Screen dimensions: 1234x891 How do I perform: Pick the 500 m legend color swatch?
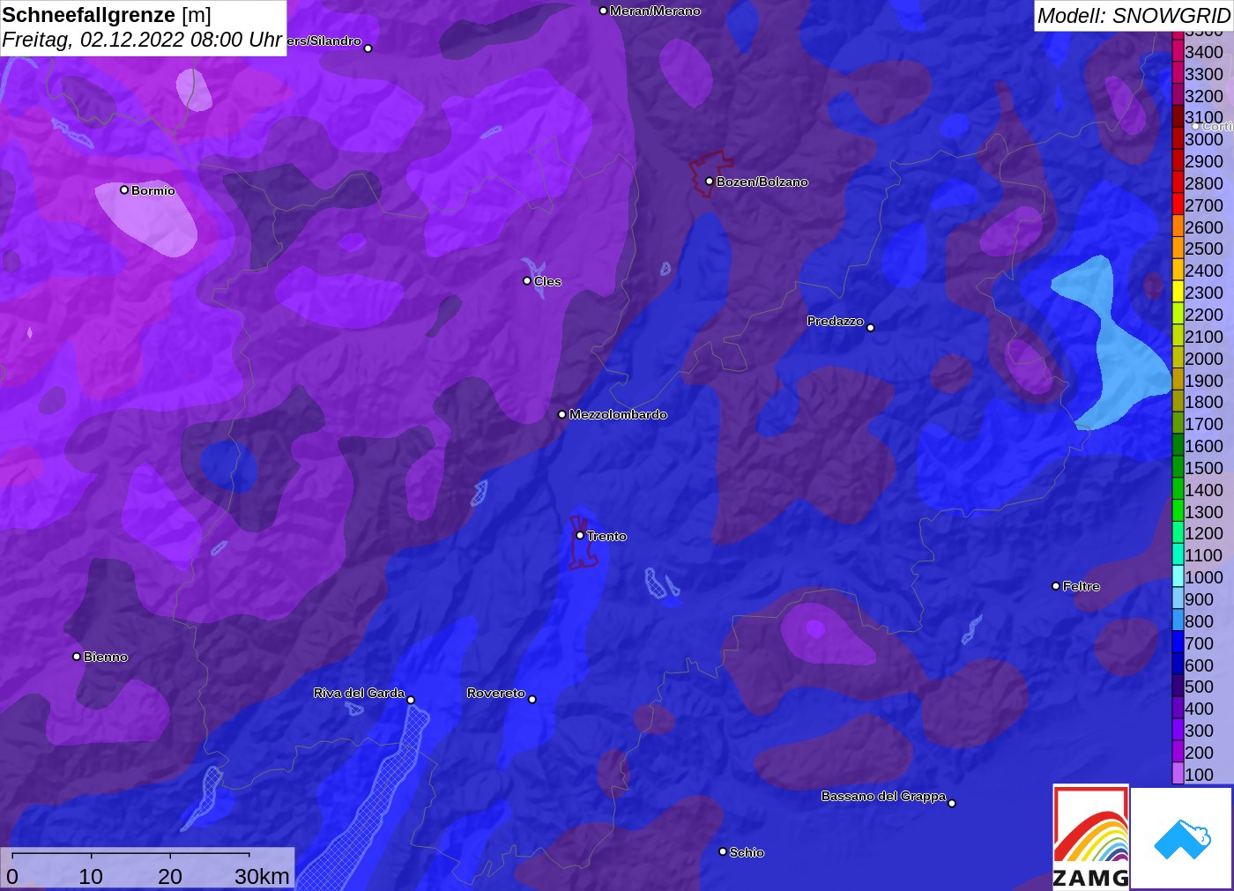[x=1178, y=686]
